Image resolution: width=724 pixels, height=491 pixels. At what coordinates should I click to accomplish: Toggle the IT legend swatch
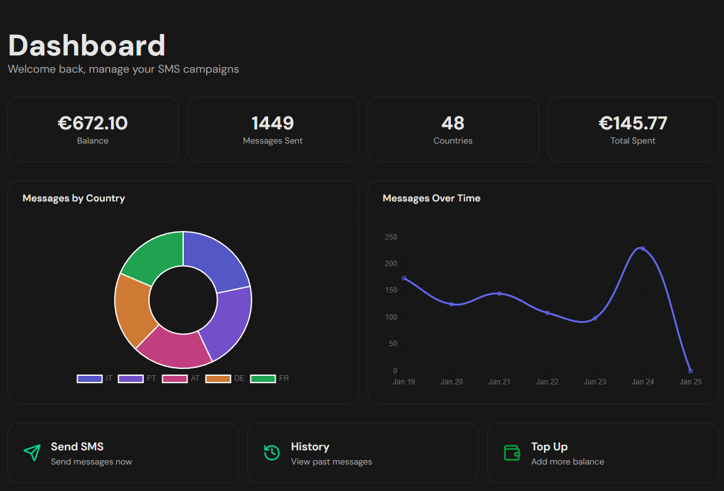coord(89,379)
